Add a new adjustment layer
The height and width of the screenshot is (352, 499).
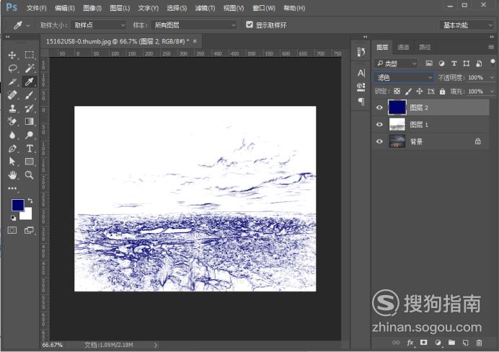pos(438,343)
